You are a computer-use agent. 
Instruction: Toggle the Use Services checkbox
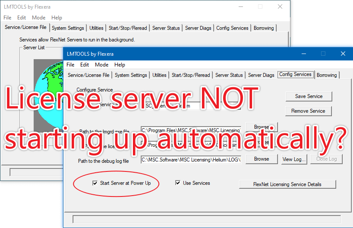[178, 183]
